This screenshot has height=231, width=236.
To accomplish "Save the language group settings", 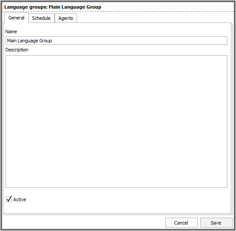I will click(x=216, y=222).
